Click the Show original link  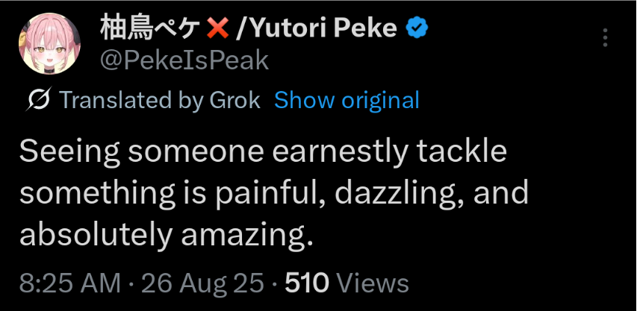(347, 100)
